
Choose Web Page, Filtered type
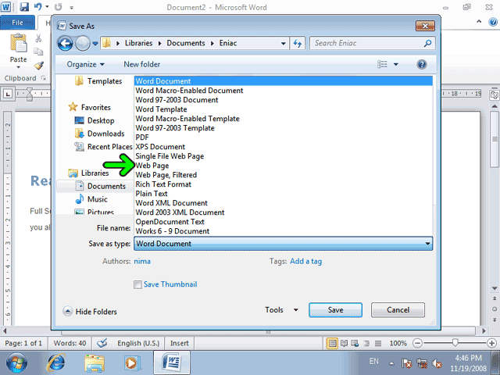coord(283,175)
